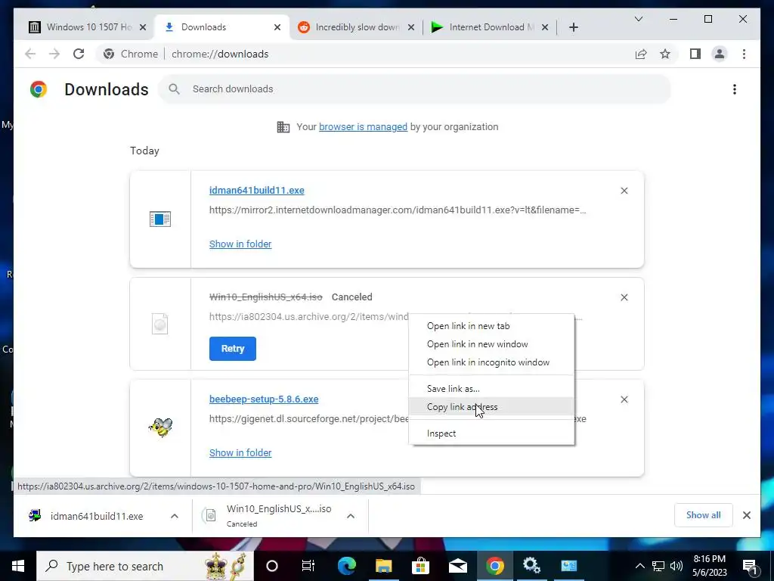The width and height of the screenshot is (774, 581).
Task: Retry the Win10_EnglishUS_x64.iso download
Action: pos(233,349)
